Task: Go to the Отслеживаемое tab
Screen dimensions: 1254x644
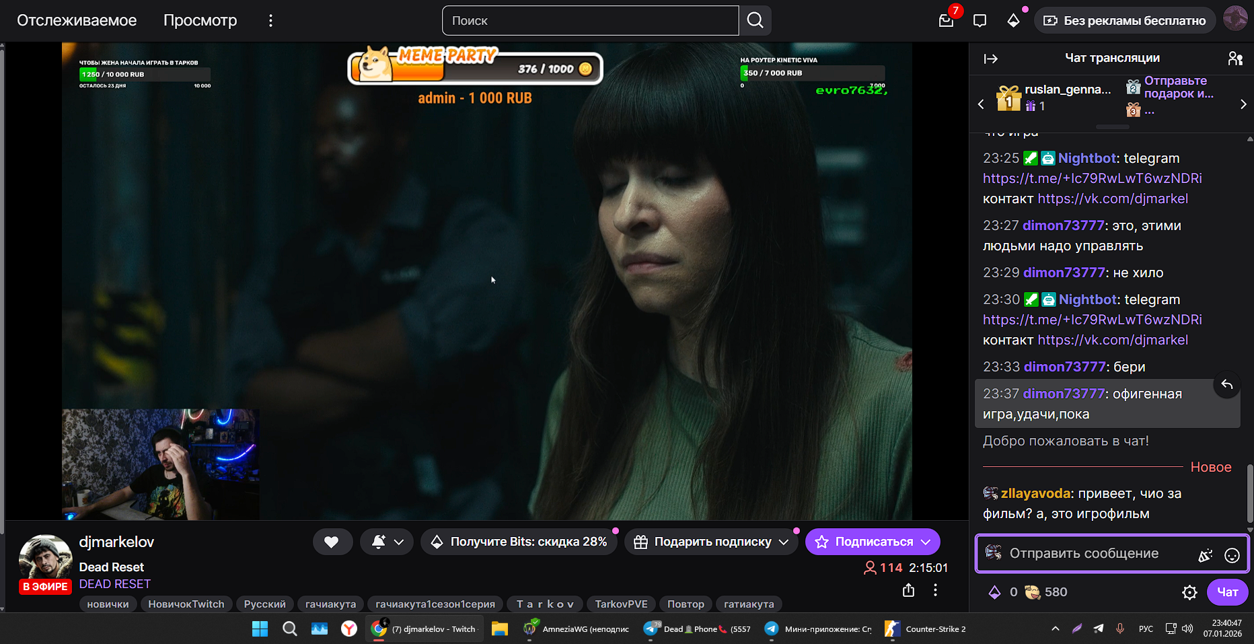Action: click(x=77, y=21)
